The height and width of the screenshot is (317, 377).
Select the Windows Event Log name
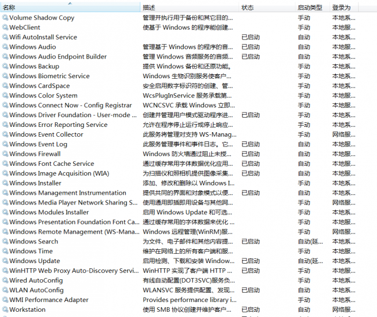pyautogui.click(x=38, y=144)
